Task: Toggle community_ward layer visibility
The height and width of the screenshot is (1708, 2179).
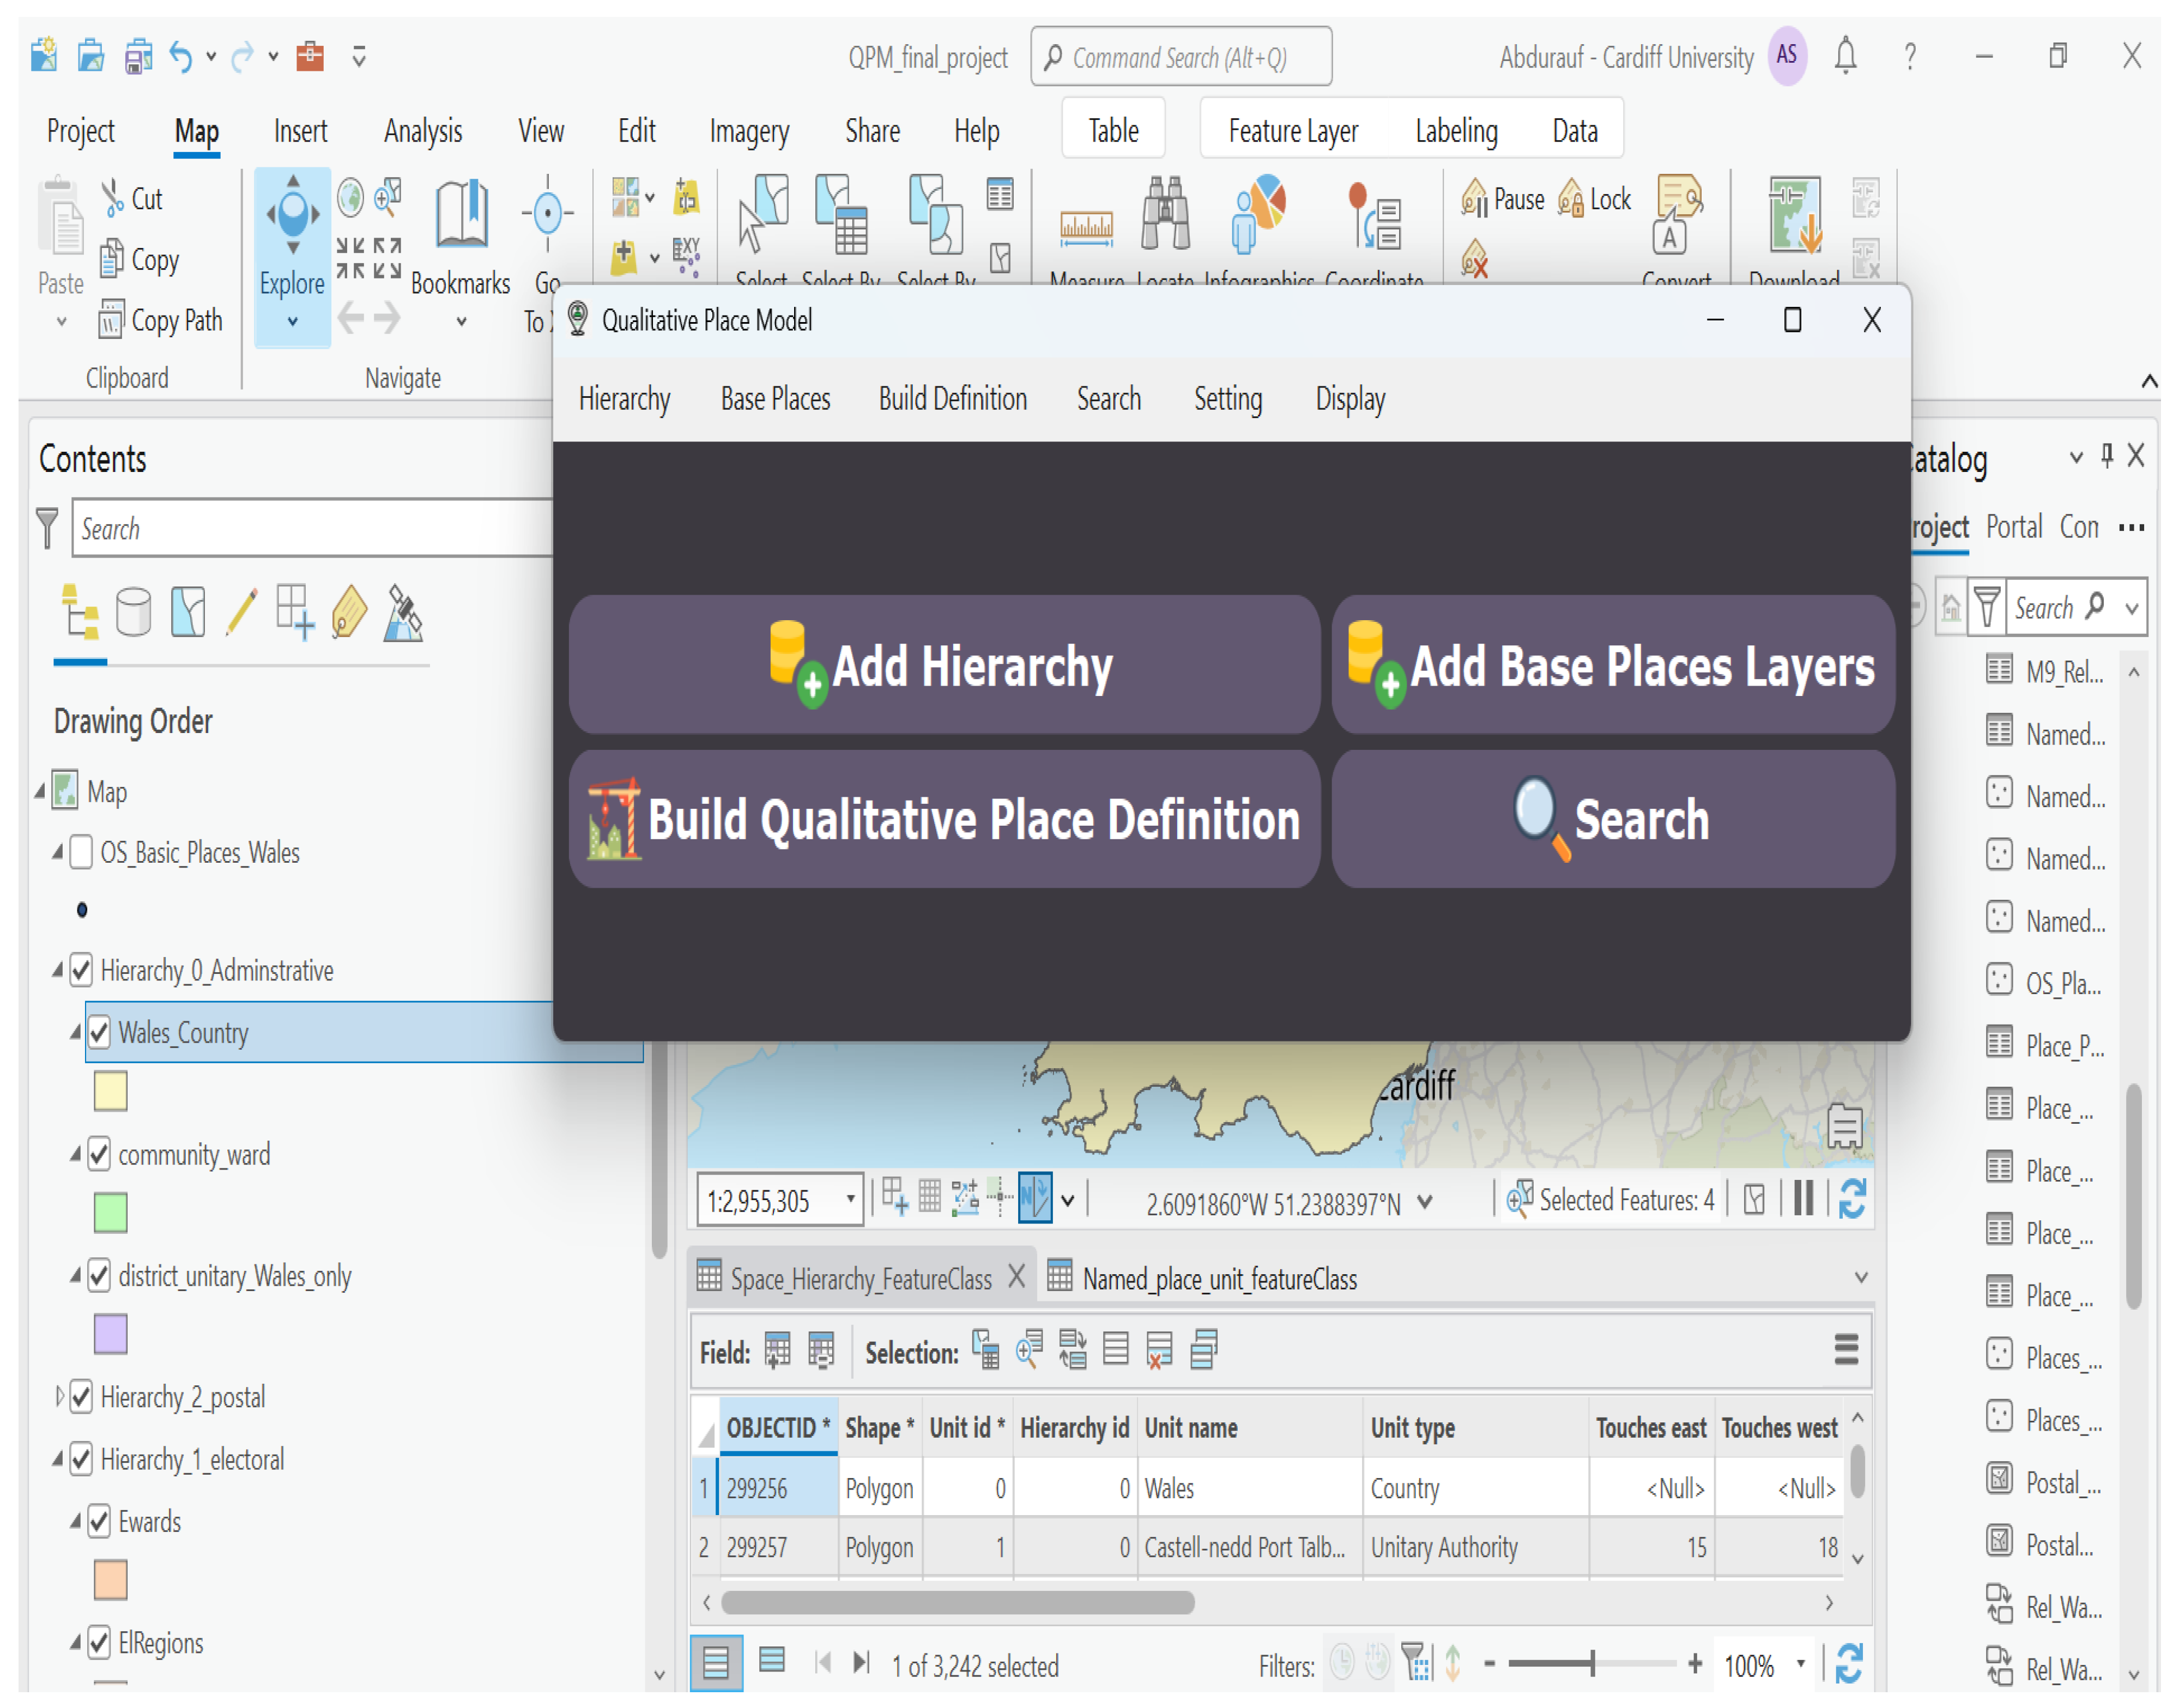Action: tap(99, 1154)
